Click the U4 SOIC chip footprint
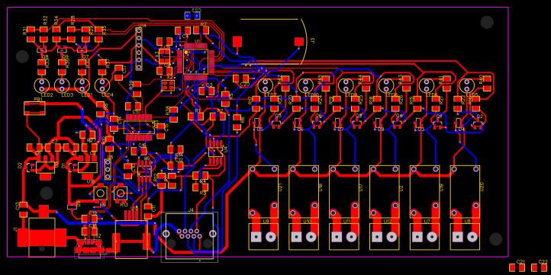This screenshot has height=275, width=551. click(x=215, y=152)
